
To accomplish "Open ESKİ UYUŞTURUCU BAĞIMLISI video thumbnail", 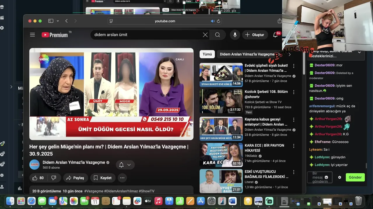I will click(221, 181).
